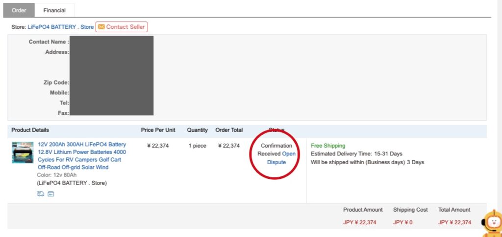This screenshot has height=237, width=502.
Task: Click the Total Amount JPY value
Action: 454,222
